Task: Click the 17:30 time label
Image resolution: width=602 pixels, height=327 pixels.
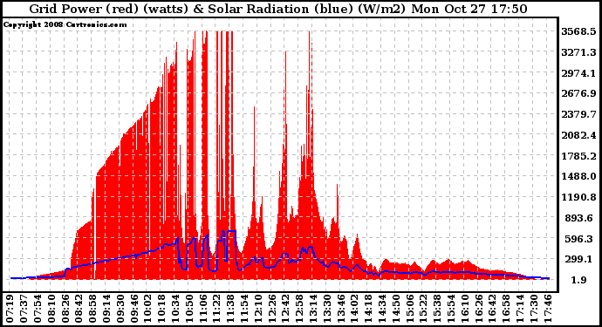Action: coord(534,309)
